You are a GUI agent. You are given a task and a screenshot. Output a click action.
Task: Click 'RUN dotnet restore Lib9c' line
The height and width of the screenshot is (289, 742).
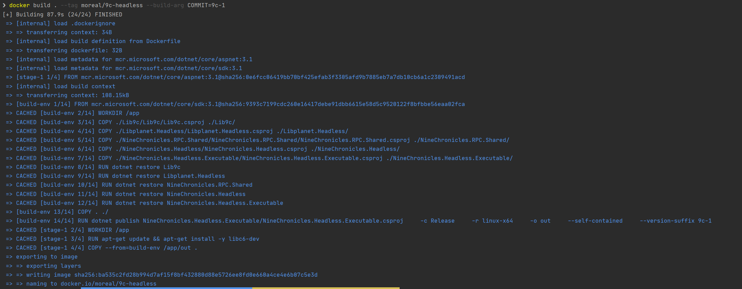coord(93,167)
